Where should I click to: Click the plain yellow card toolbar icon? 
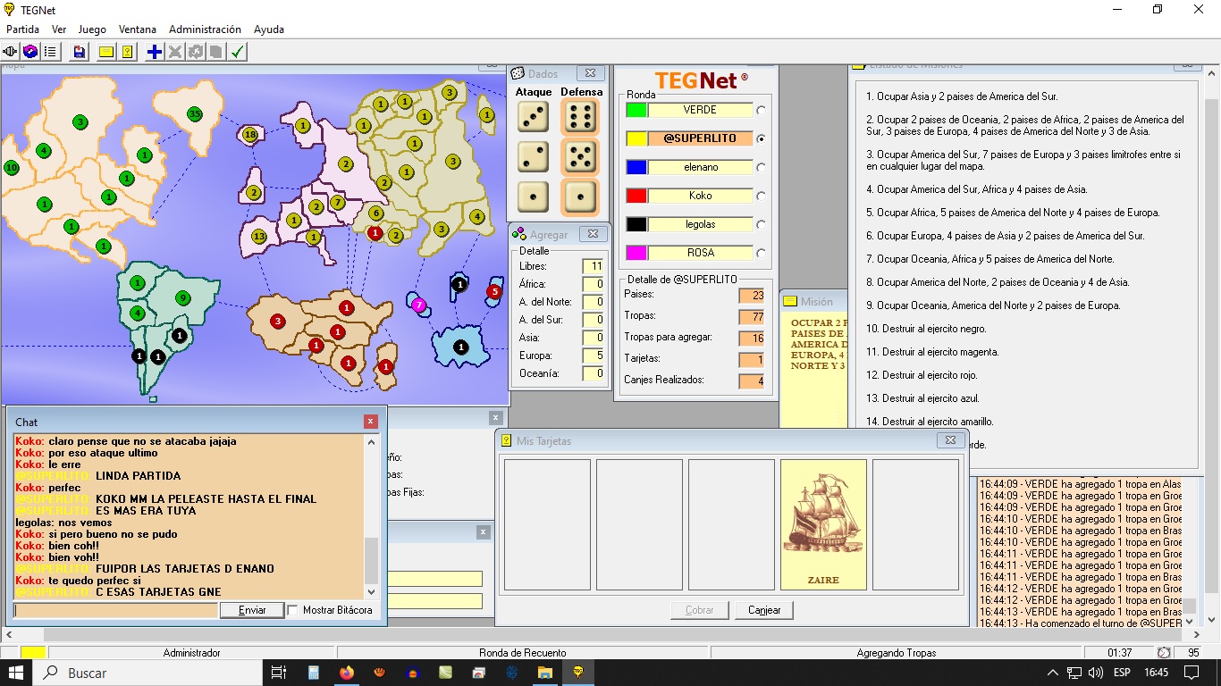106,52
